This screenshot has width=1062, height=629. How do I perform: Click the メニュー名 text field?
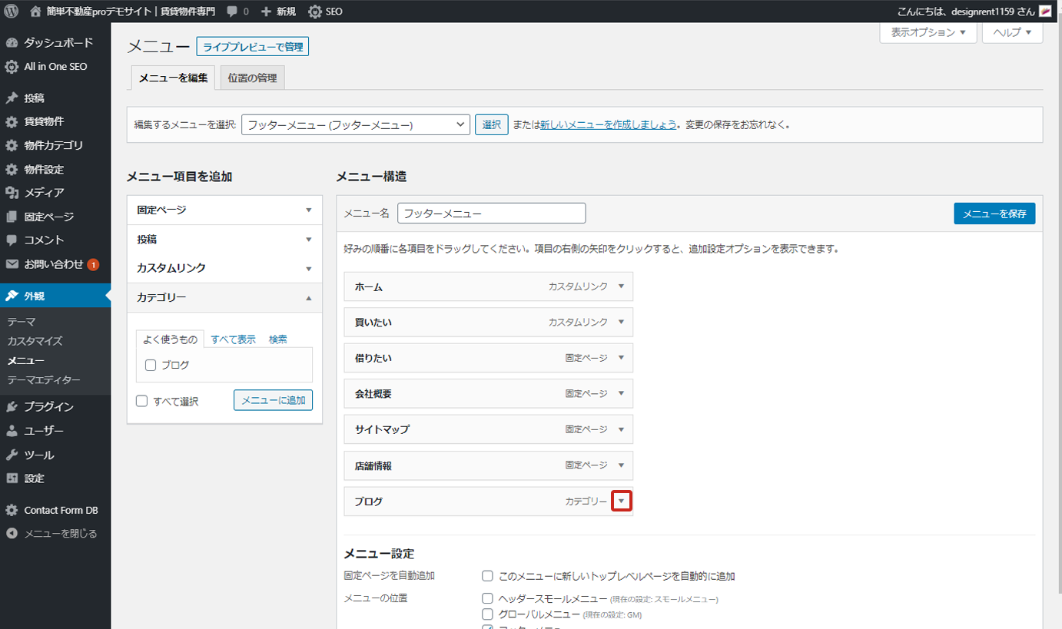click(491, 214)
